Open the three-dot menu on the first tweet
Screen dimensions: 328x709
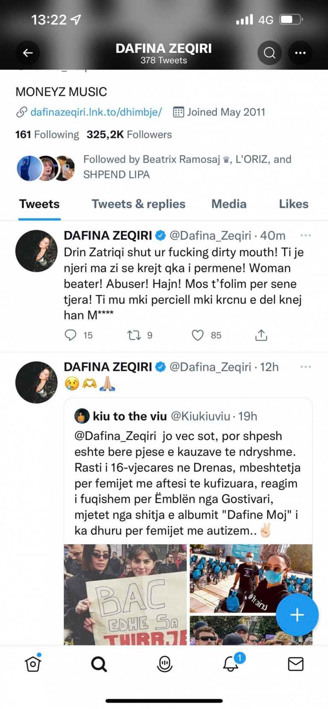tap(306, 235)
